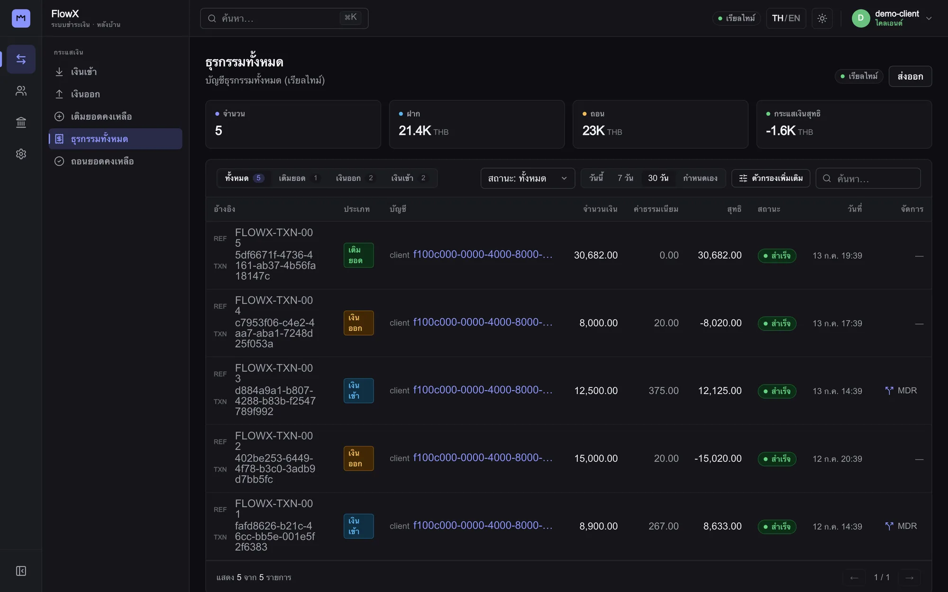Open client account link in FLOWX-TXN-002 row
Viewport: 948px width, 592px height.
pyautogui.click(x=483, y=458)
